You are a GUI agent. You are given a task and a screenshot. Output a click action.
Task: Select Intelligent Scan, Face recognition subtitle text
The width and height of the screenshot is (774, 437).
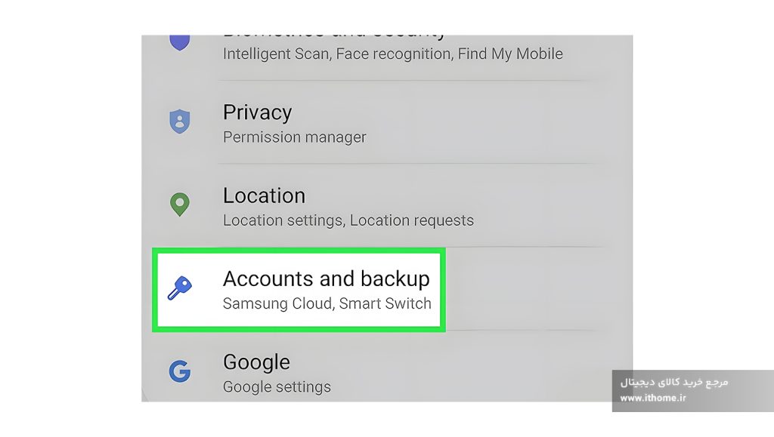[393, 54]
